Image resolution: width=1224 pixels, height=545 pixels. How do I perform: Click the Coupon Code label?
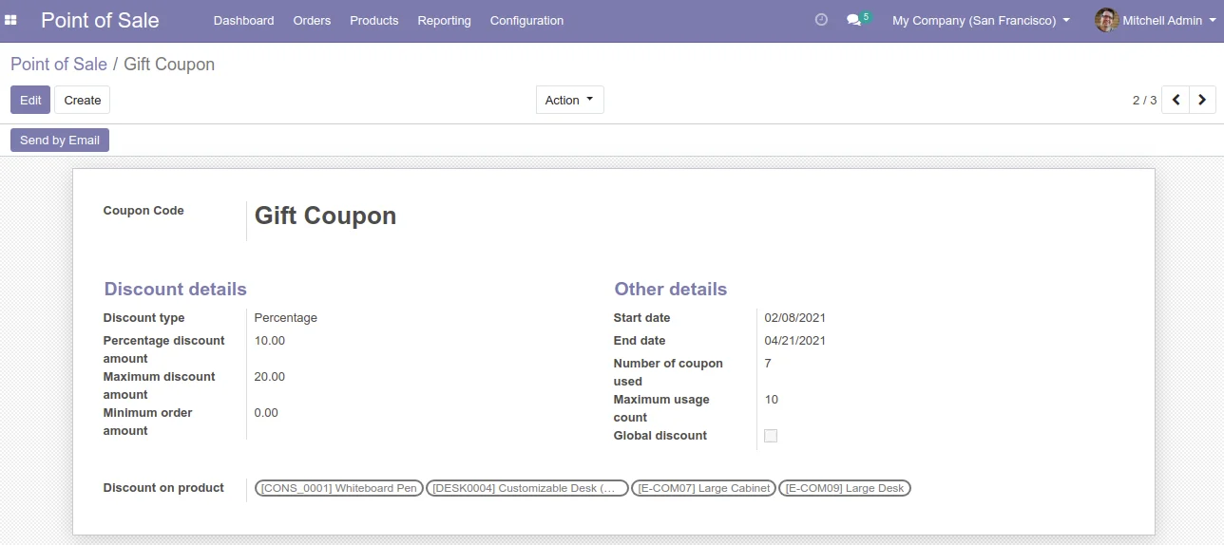tap(143, 211)
